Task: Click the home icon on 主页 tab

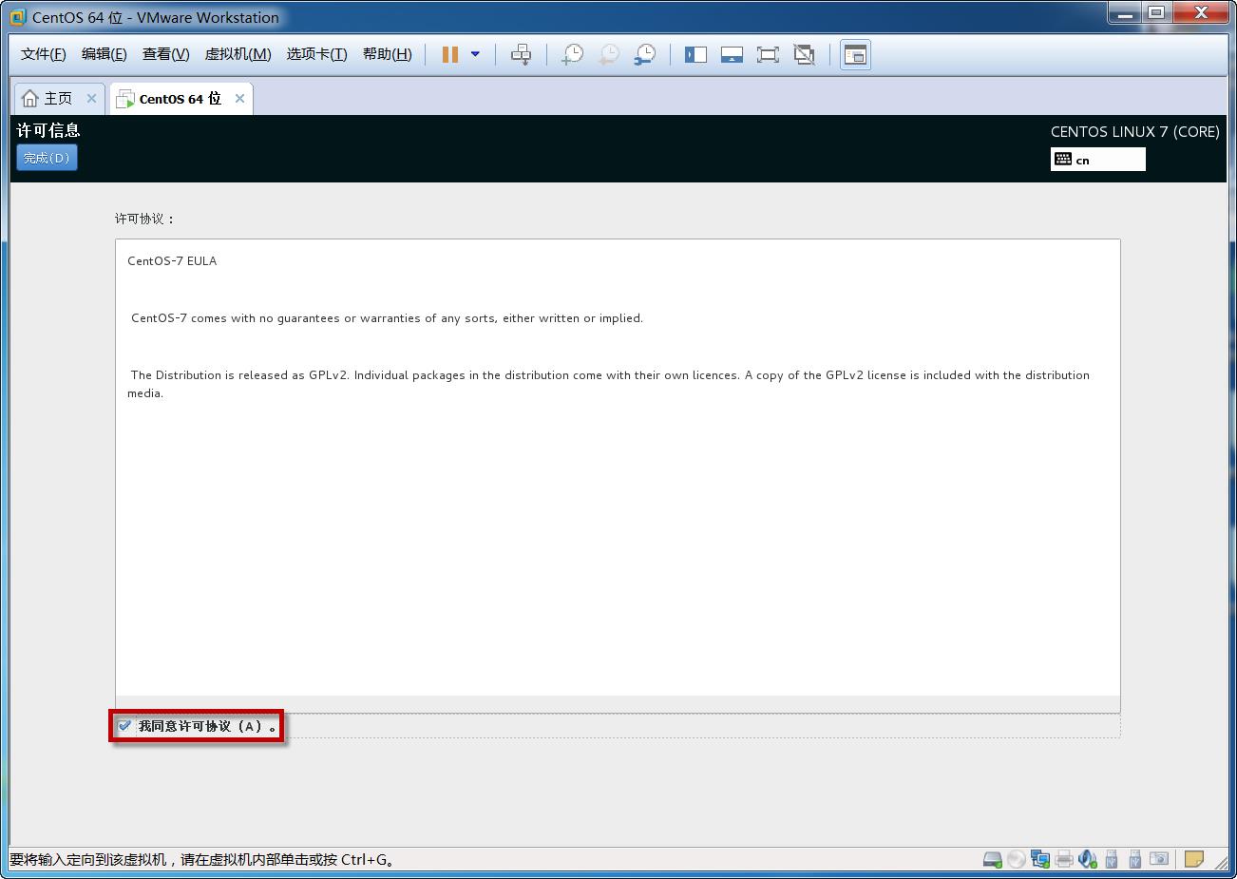Action: tap(30, 98)
